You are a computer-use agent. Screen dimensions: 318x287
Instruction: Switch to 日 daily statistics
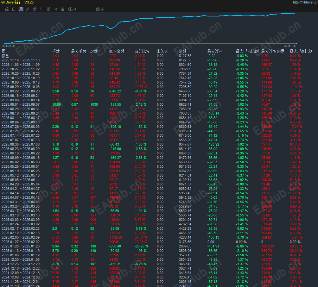click(13, 9)
